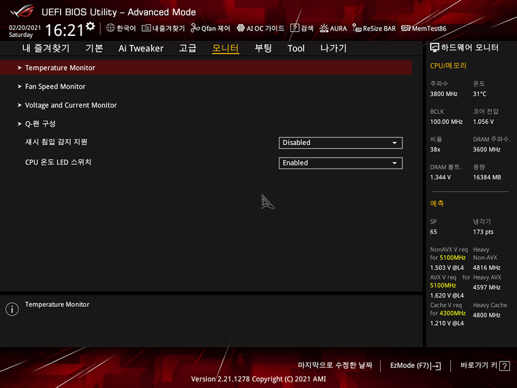Viewport: 517px width, 388px height.
Task: Click the 38x ratio value
Action: (x=435, y=149)
